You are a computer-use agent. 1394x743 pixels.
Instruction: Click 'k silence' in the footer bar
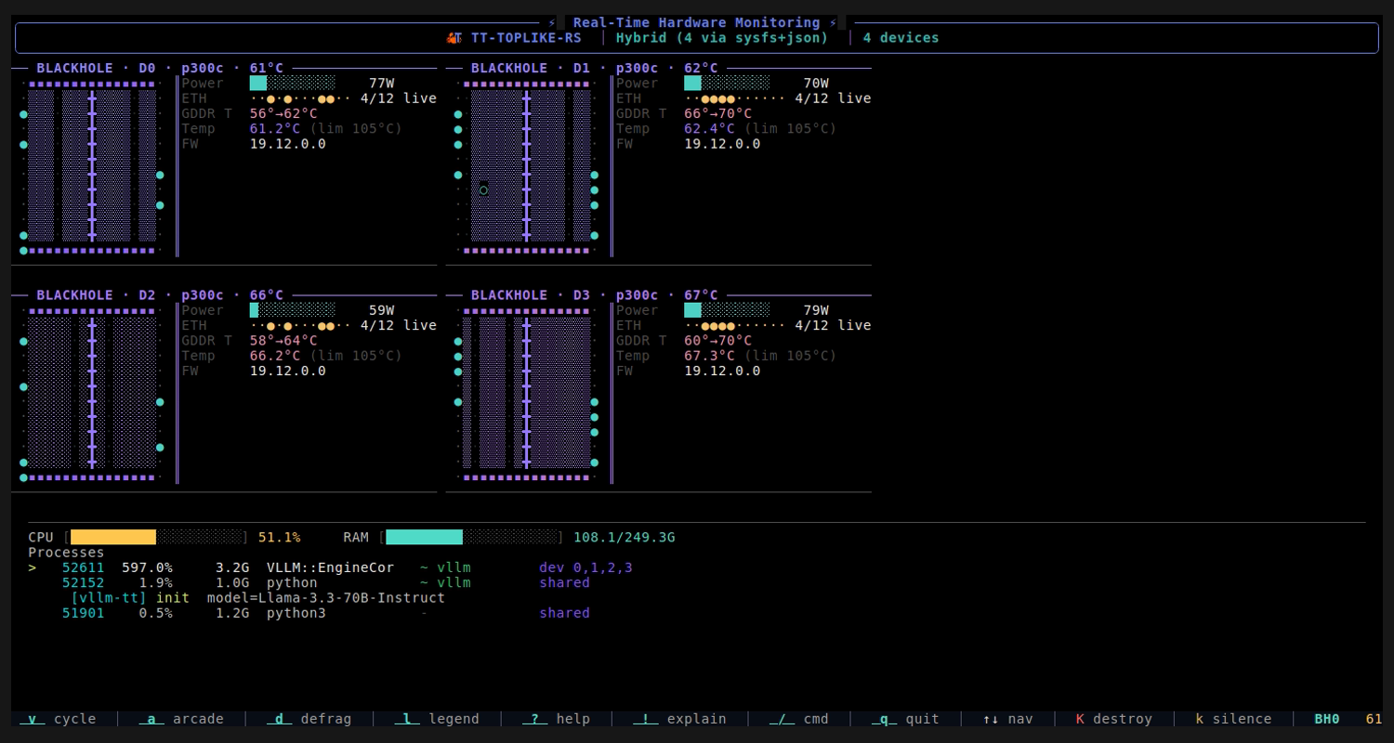[1233, 719]
